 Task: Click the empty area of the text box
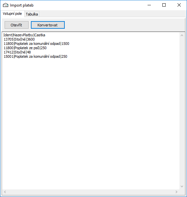coord(91,123)
